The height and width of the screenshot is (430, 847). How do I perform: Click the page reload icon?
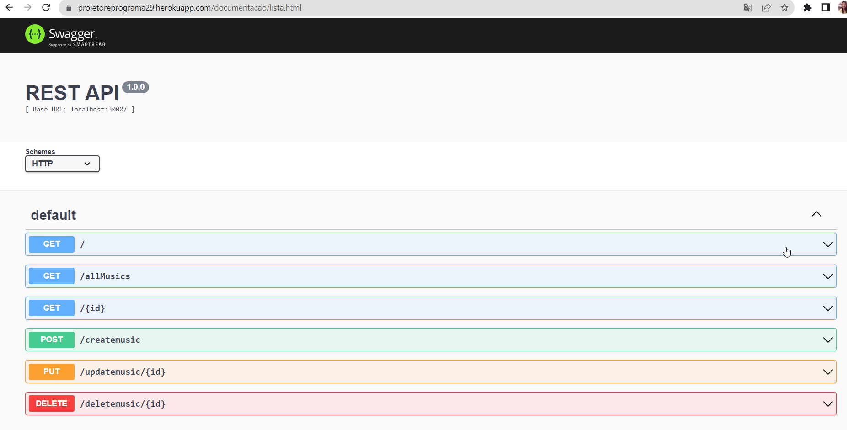point(46,7)
